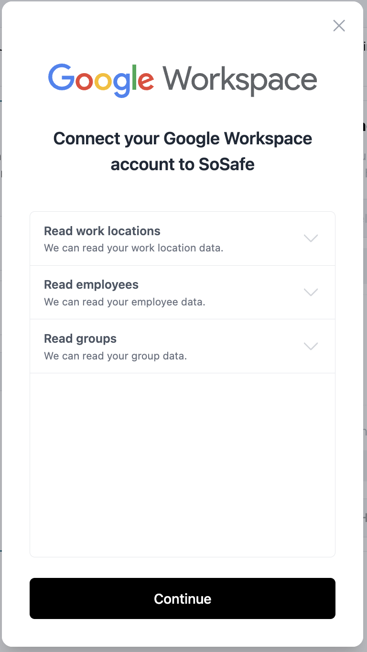Click the "Connect your Google Workspace" heading line
Viewport: 367px width, 652px height.
[183, 139]
